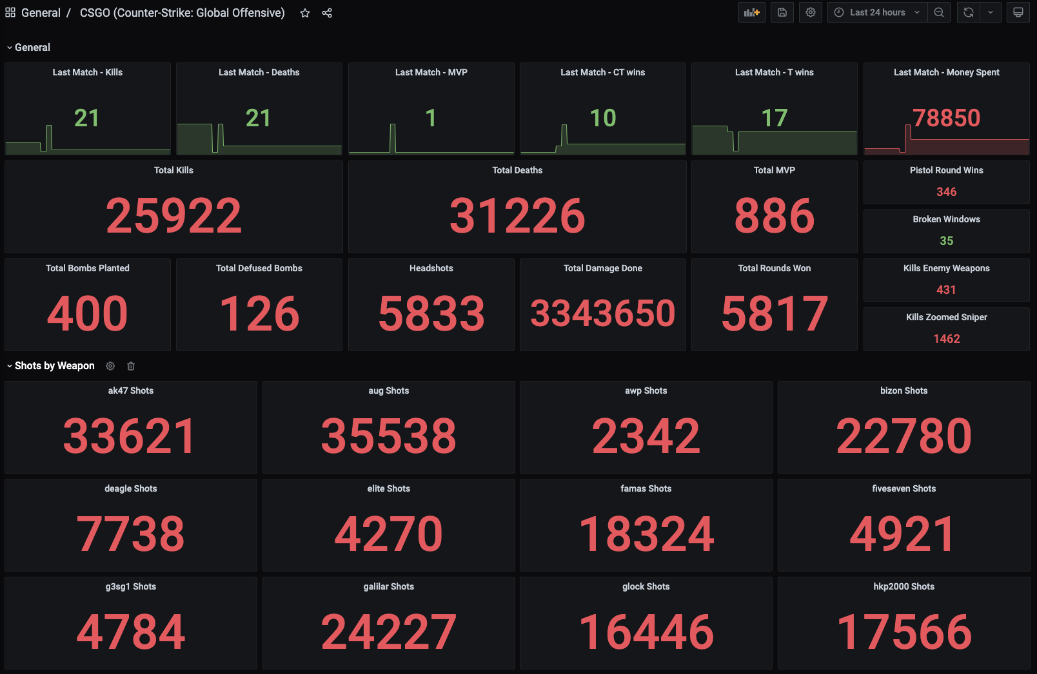Click the Pistol Round Wins panel title
The height and width of the screenshot is (674, 1037).
click(947, 170)
